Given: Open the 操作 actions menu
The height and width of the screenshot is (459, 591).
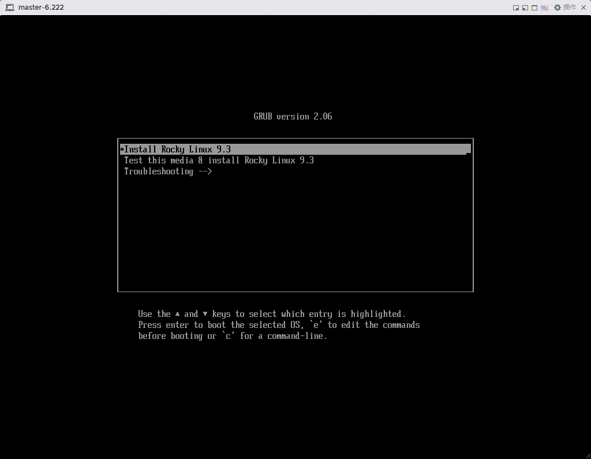Looking at the screenshot, I should 564,7.
